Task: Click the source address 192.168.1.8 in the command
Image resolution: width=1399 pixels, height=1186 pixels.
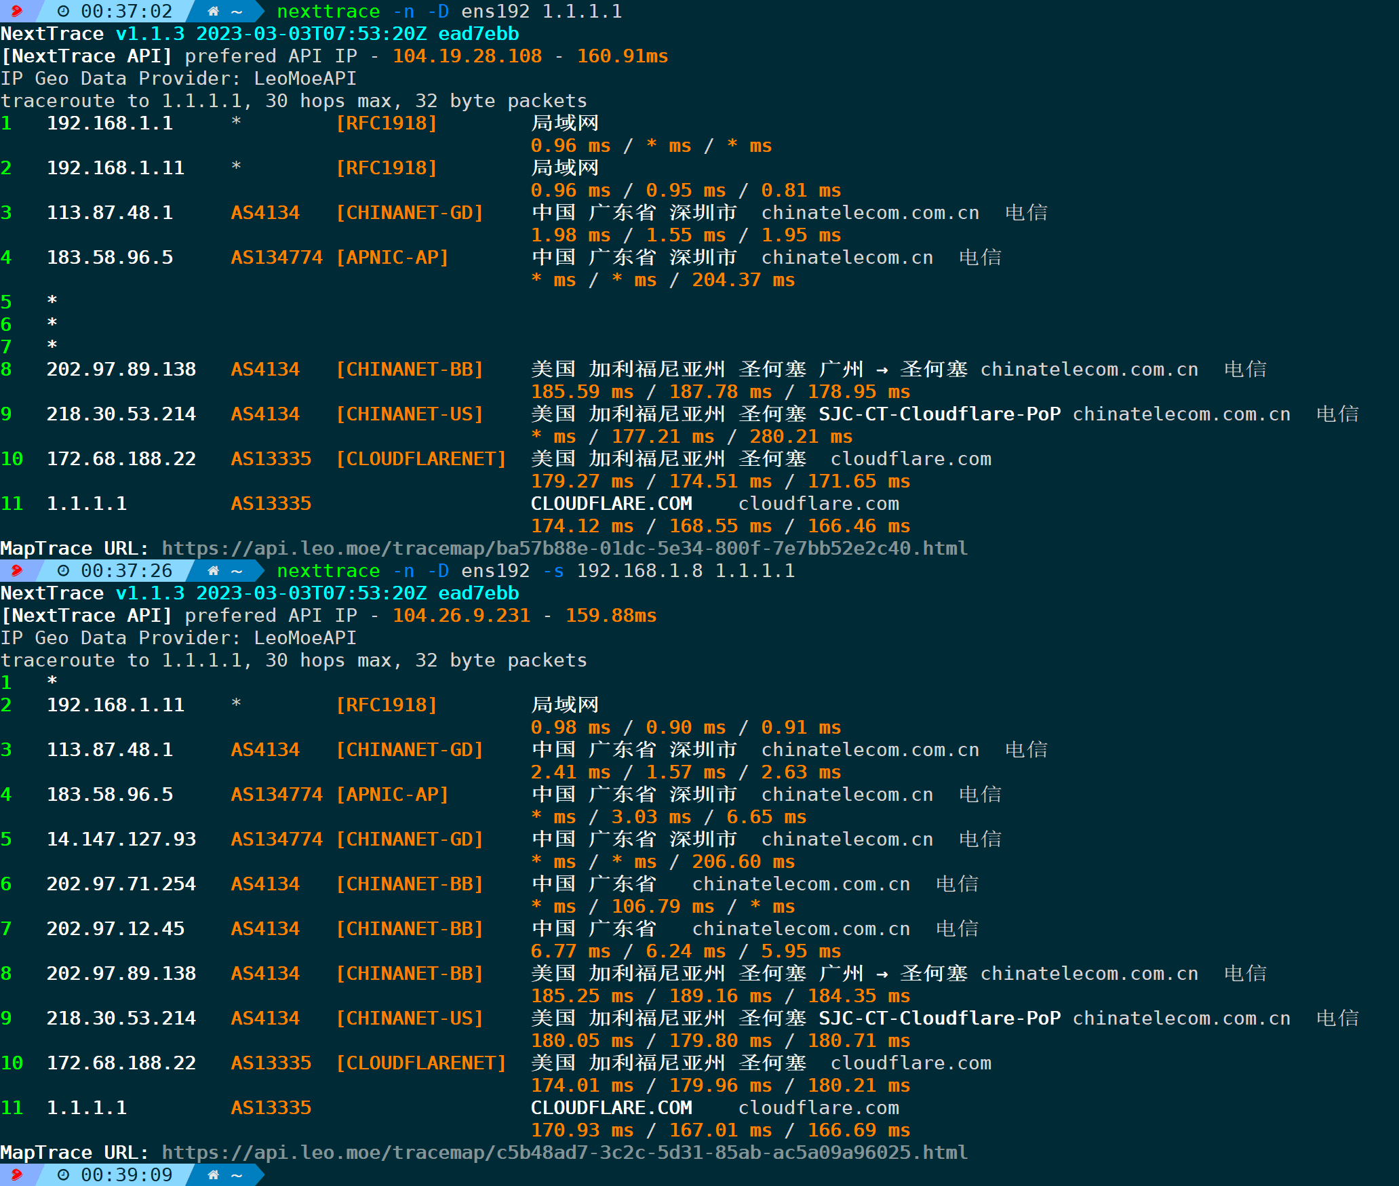Action: tap(639, 570)
